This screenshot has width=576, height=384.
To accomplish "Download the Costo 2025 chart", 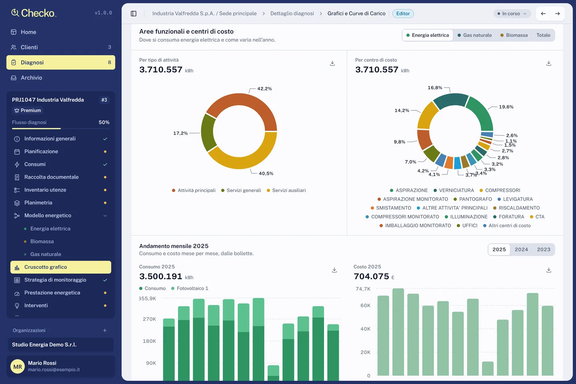I will point(549,270).
